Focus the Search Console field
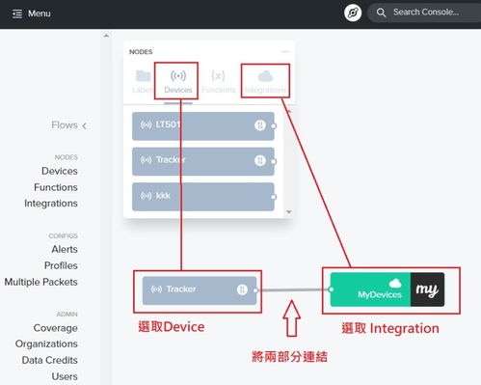 tap(427, 13)
